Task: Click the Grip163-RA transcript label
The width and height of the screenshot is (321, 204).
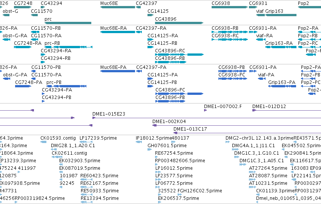Action: click(x=279, y=43)
